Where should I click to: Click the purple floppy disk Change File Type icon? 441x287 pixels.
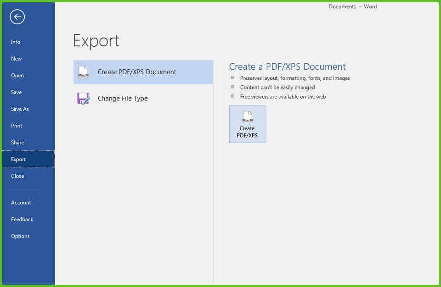coord(83,99)
